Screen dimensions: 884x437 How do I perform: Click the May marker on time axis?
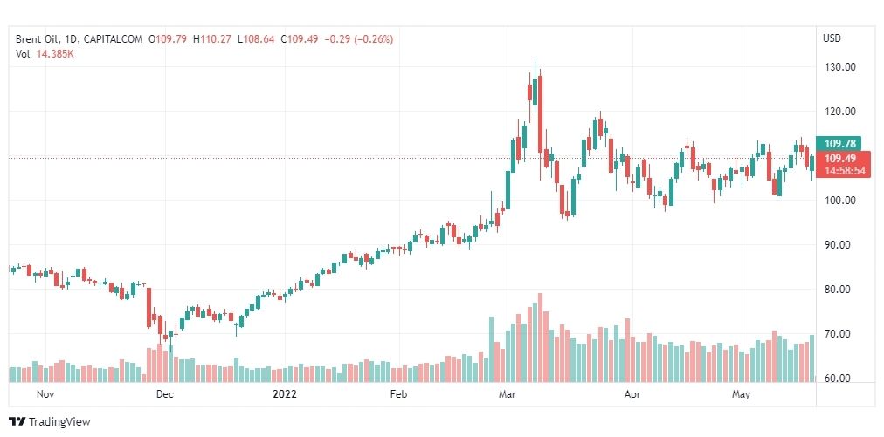[x=741, y=394]
